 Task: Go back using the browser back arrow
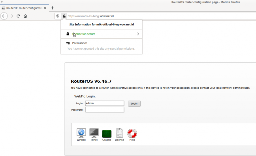4,16
